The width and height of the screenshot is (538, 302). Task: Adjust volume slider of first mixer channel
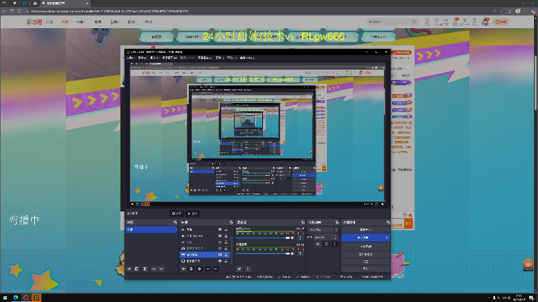[263, 238]
